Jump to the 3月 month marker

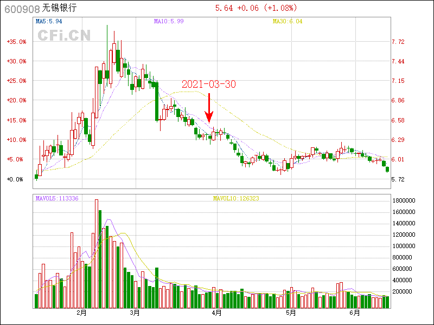pos(135,313)
